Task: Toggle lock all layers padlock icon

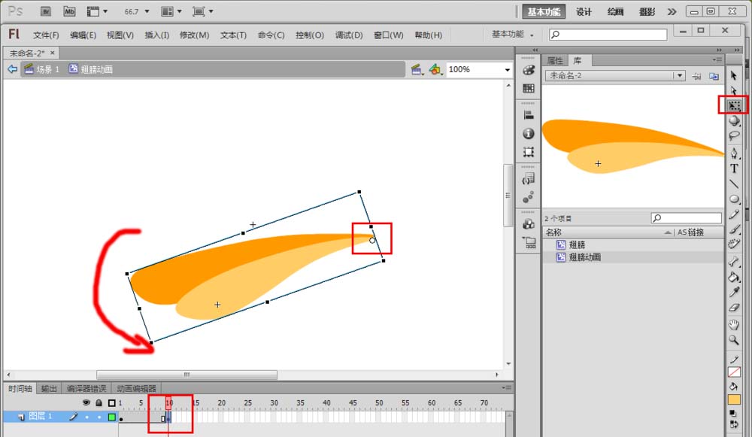Action: 99,402
